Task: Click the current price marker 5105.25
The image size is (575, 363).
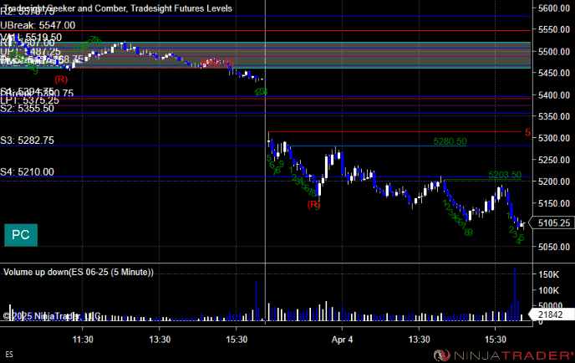Action: [552, 222]
